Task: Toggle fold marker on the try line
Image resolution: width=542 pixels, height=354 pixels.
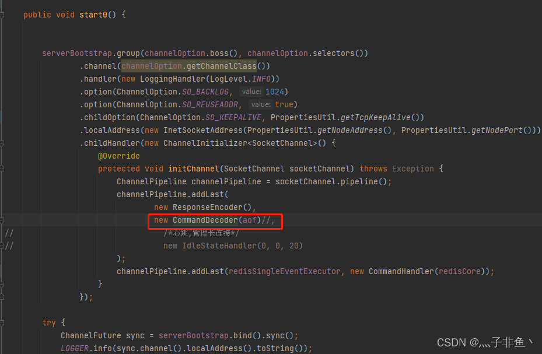Action: [x=2, y=323]
